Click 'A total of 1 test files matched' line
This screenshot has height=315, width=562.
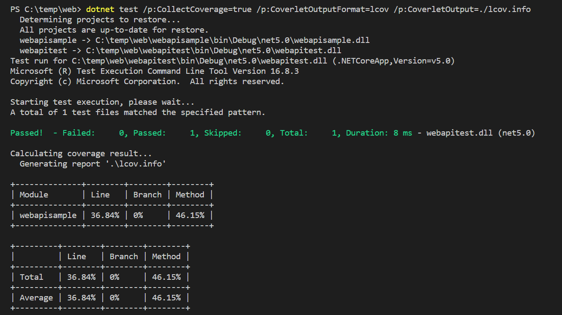click(138, 112)
